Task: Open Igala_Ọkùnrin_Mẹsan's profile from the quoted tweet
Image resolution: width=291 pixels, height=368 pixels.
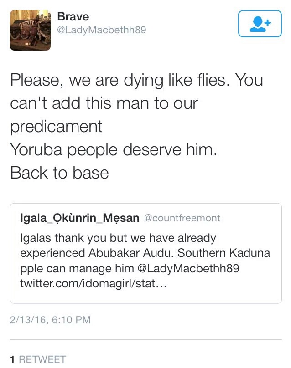Action: (80, 218)
